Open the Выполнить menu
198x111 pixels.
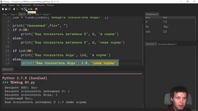point(26,5)
